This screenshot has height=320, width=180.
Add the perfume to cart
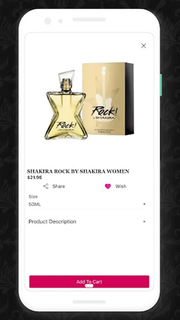(x=89, y=282)
